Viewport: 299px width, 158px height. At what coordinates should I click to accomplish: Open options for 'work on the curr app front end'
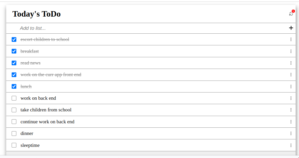(x=291, y=75)
